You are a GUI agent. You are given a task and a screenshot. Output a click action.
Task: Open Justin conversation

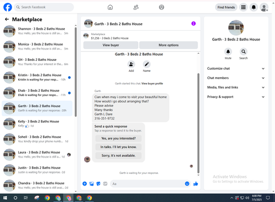click(37, 170)
